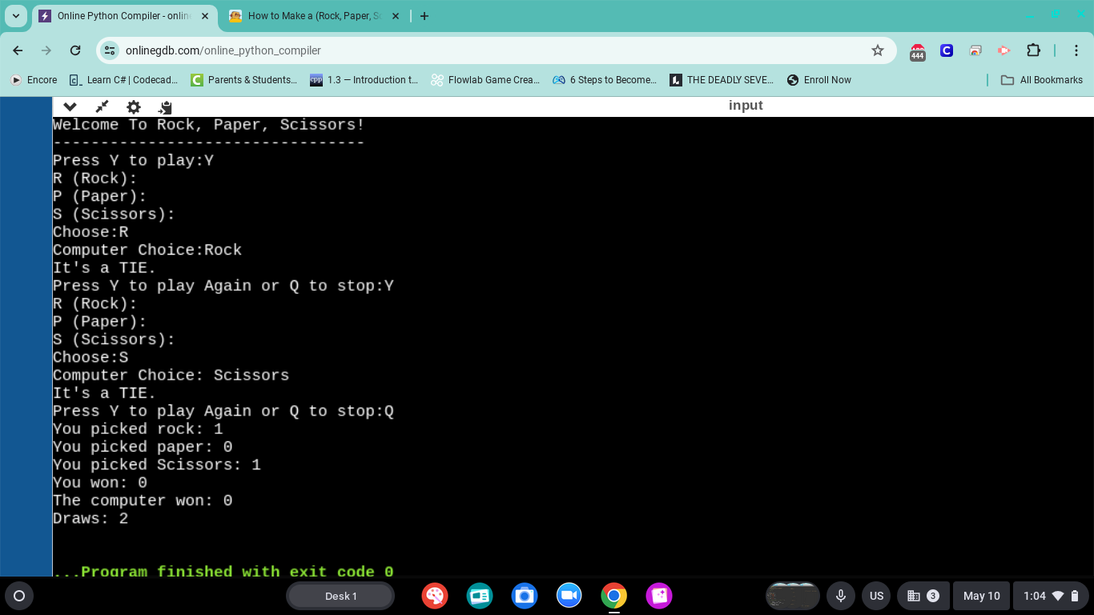
Task: Open the status tray showing 3 notifications
Action: coord(923,596)
